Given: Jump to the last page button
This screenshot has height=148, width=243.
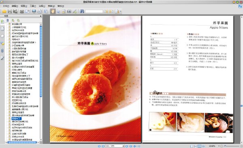Looking at the screenshot, I should [x=131, y=146].
